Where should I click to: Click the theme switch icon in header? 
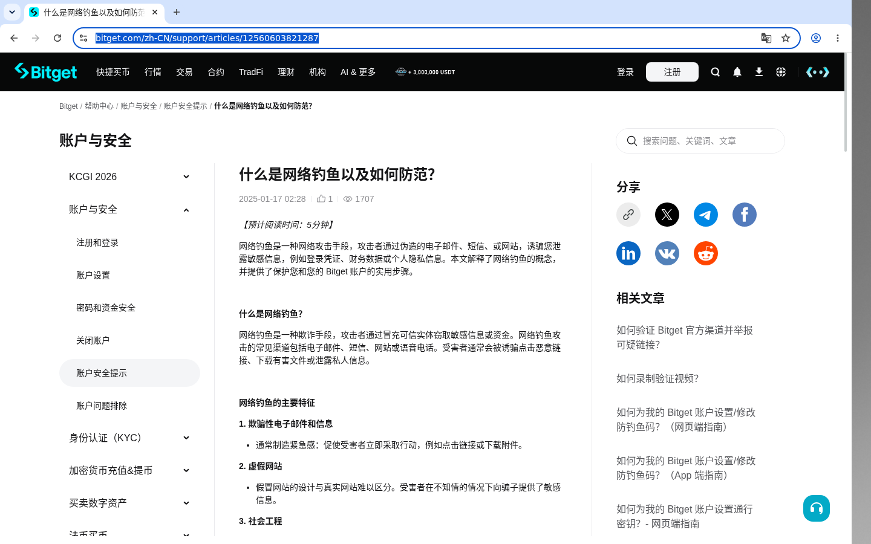[x=818, y=72]
